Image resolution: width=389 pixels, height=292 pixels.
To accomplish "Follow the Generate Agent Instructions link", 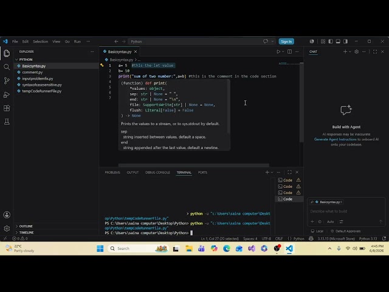I will coord(335,139).
